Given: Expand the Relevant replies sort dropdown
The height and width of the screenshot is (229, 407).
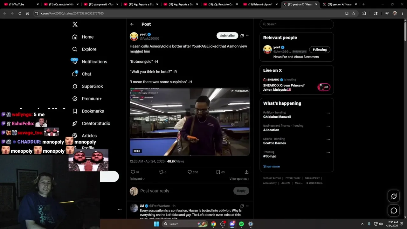Looking at the screenshot, I should click(x=137, y=179).
